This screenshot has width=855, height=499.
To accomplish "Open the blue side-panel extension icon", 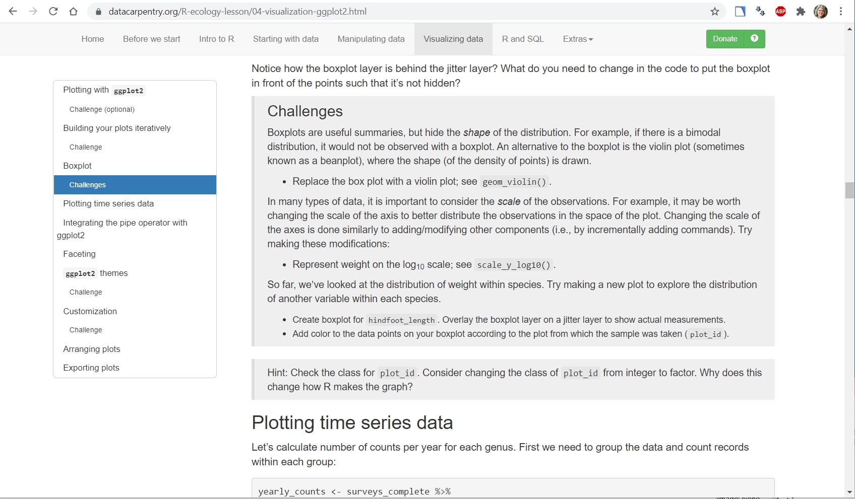I will point(740,11).
